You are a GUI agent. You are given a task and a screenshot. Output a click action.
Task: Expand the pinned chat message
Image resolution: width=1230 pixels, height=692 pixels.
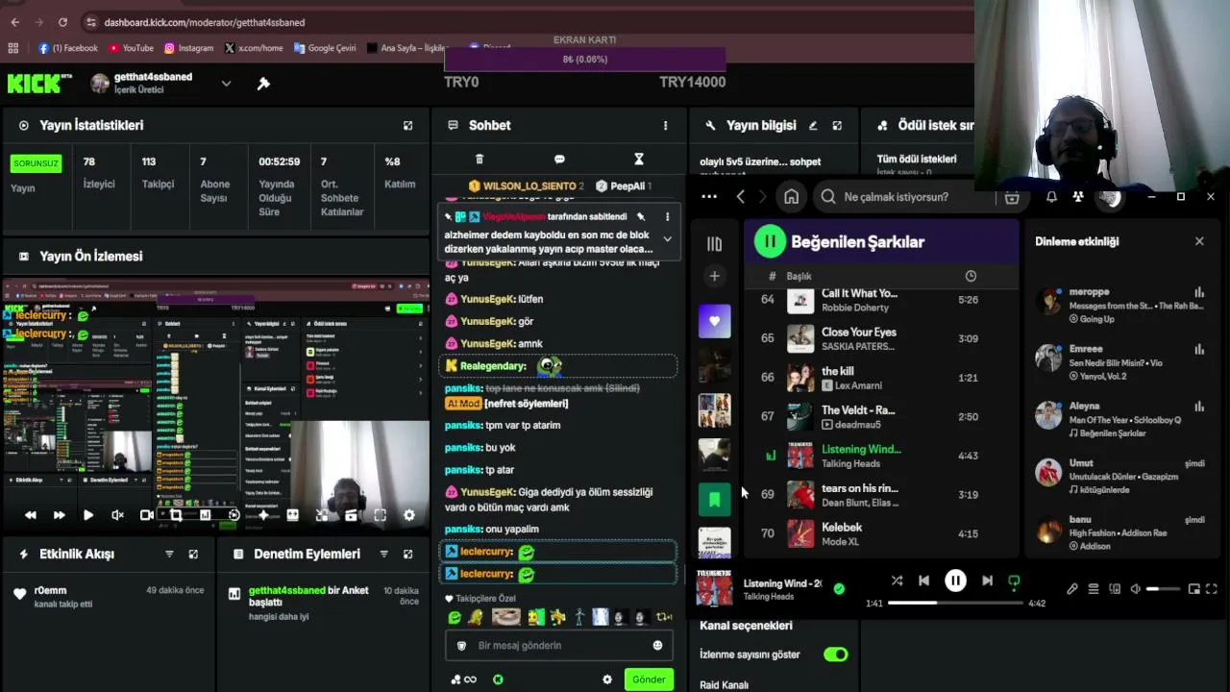[x=667, y=238]
